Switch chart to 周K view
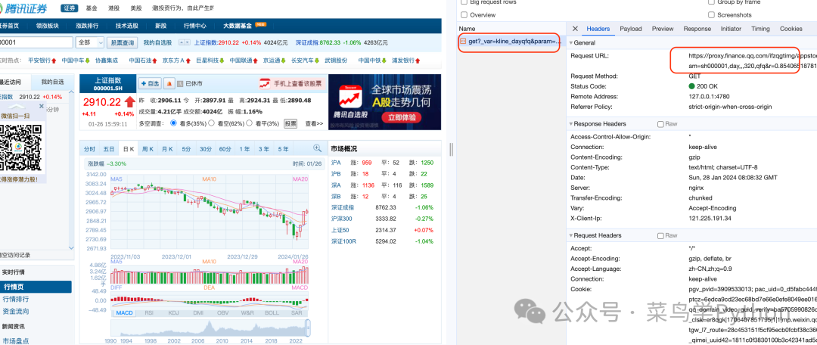This screenshot has width=817, height=345. tap(148, 149)
